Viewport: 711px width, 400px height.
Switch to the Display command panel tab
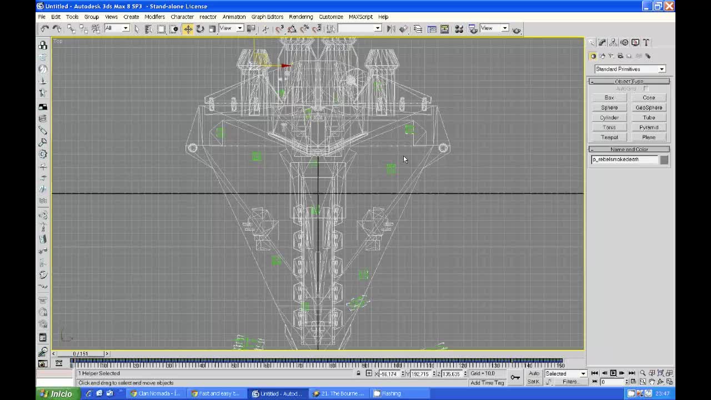click(x=635, y=43)
